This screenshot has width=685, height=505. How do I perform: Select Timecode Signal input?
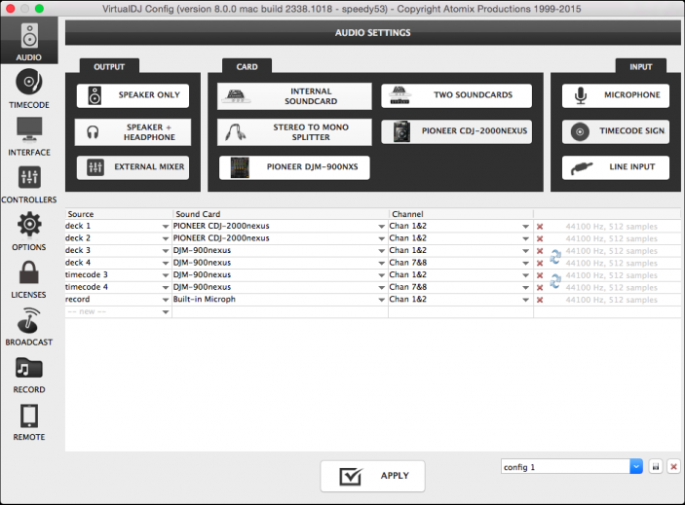pos(616,131)
